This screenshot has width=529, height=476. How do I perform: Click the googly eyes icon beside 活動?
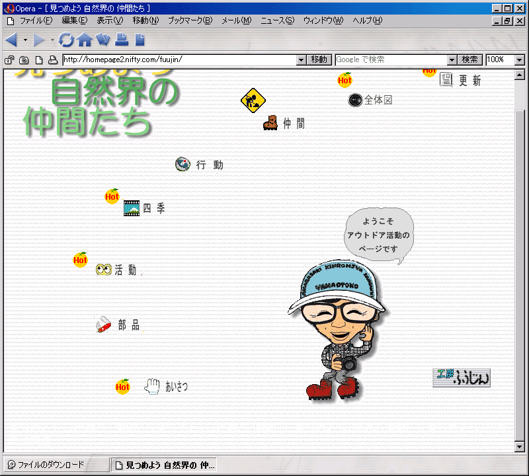pos(104,270)
